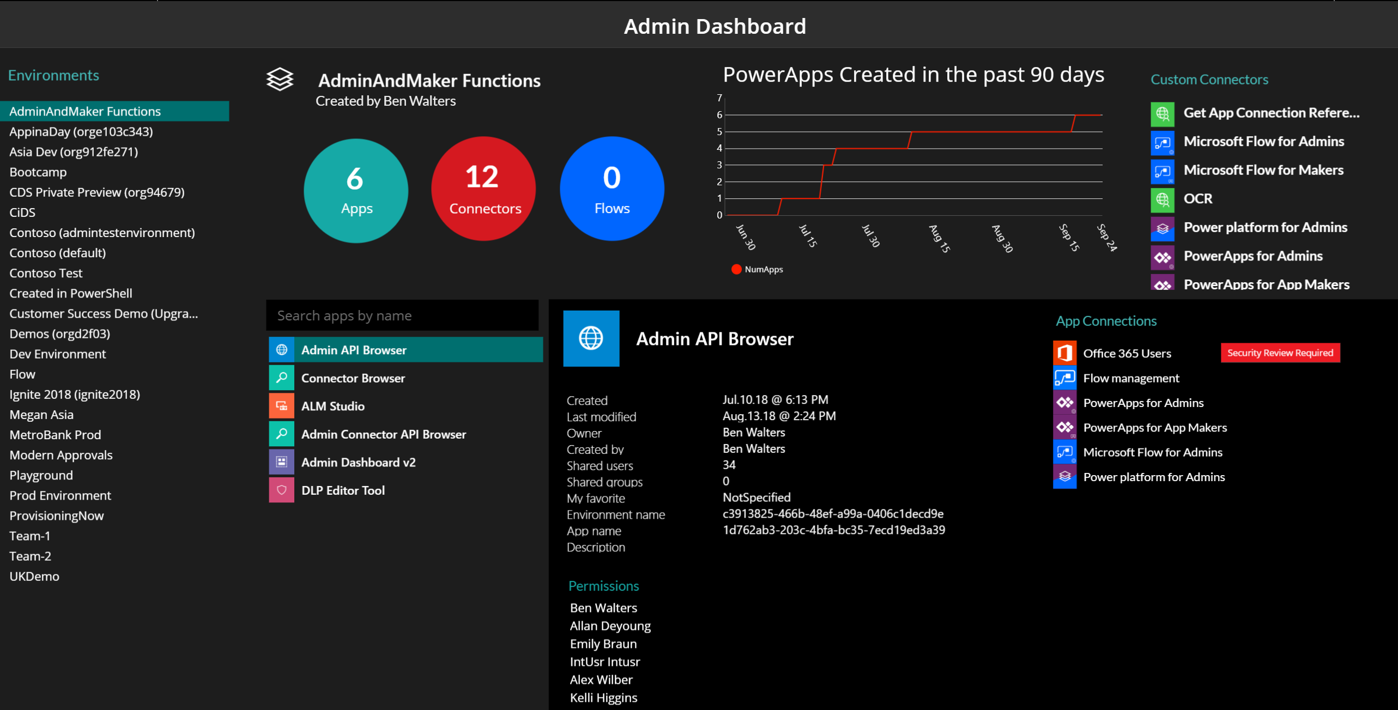1398x710 pixels.
Task: Click the Security Review Required badge
Action: (x=1280, y=353)
